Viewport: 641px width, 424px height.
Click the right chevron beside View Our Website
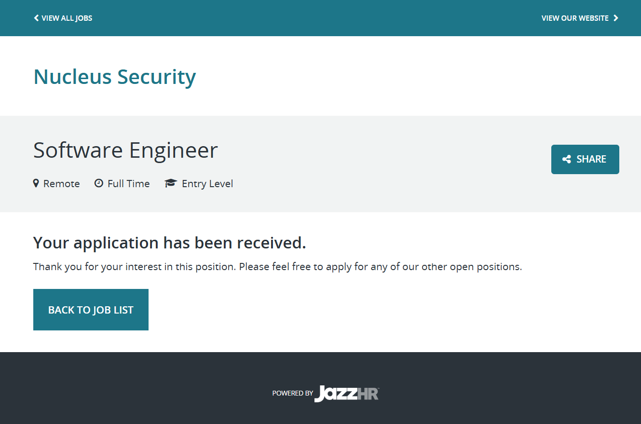pyautogui.click(x=616, y=18)
